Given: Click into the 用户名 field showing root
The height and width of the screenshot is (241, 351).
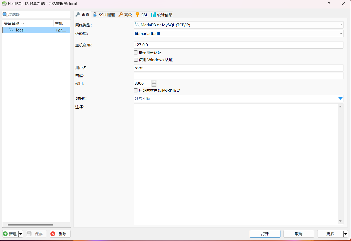Looking at the screenshot, I should coord(238,68).
